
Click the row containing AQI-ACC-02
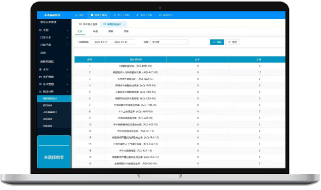click(x=180, y=72)
